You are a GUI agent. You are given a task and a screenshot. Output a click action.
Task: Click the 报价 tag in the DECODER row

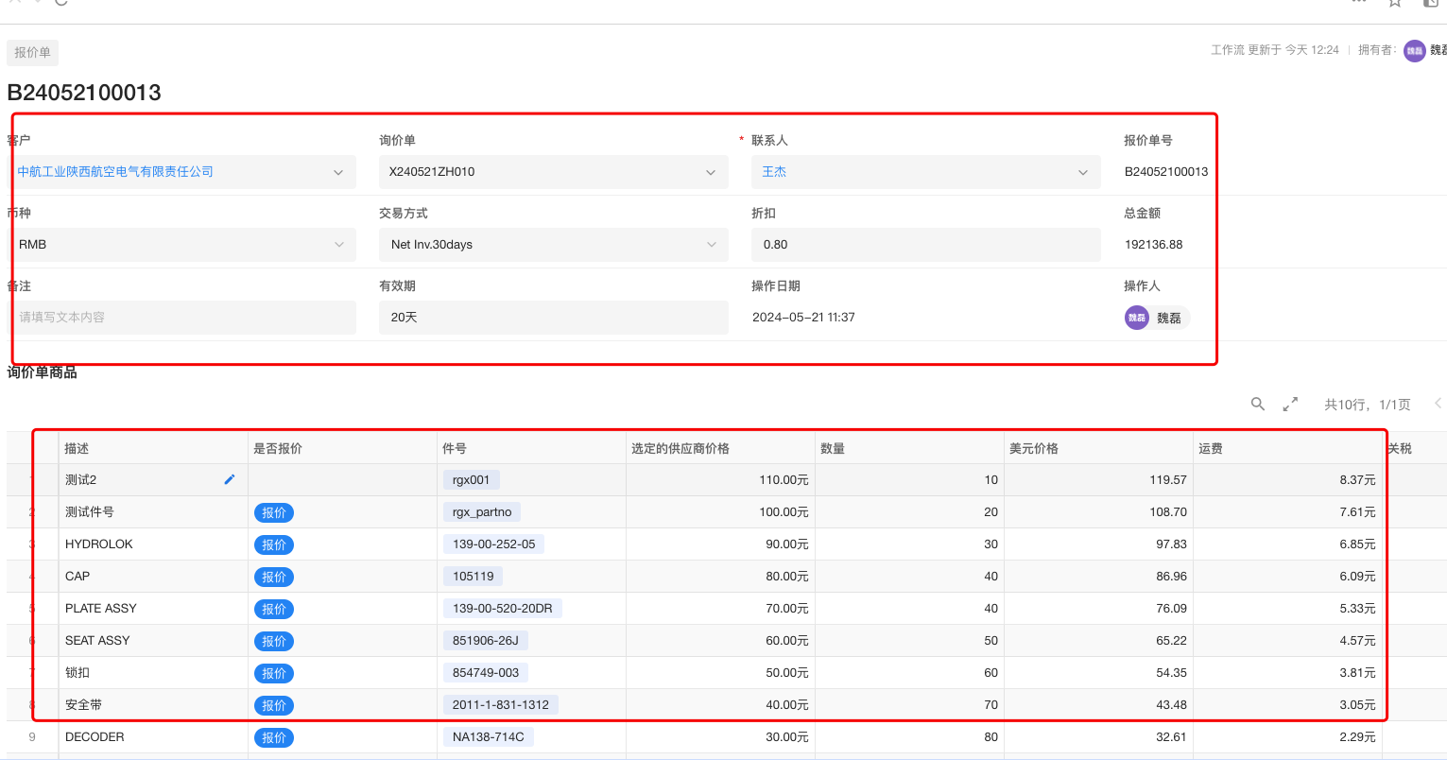point(274,737)
